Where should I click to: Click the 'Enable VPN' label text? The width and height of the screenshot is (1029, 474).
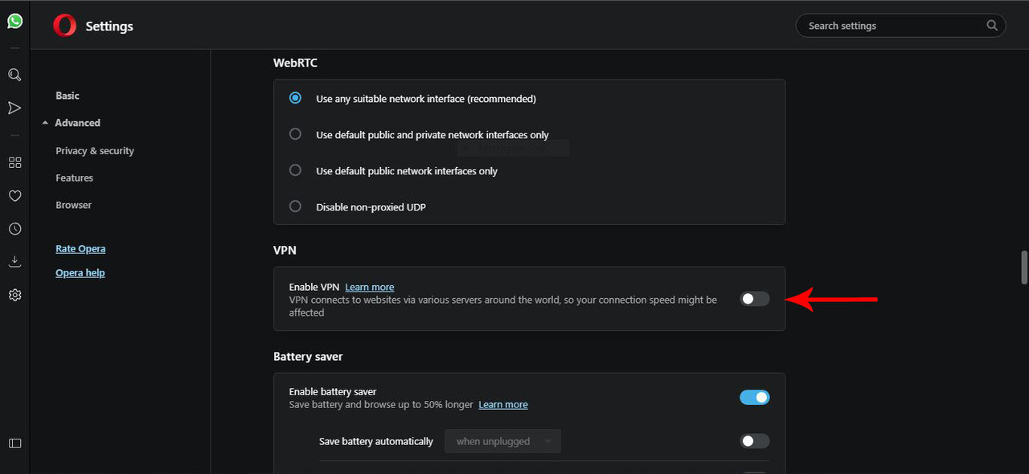pyautogui.click(x=314, y=287)
